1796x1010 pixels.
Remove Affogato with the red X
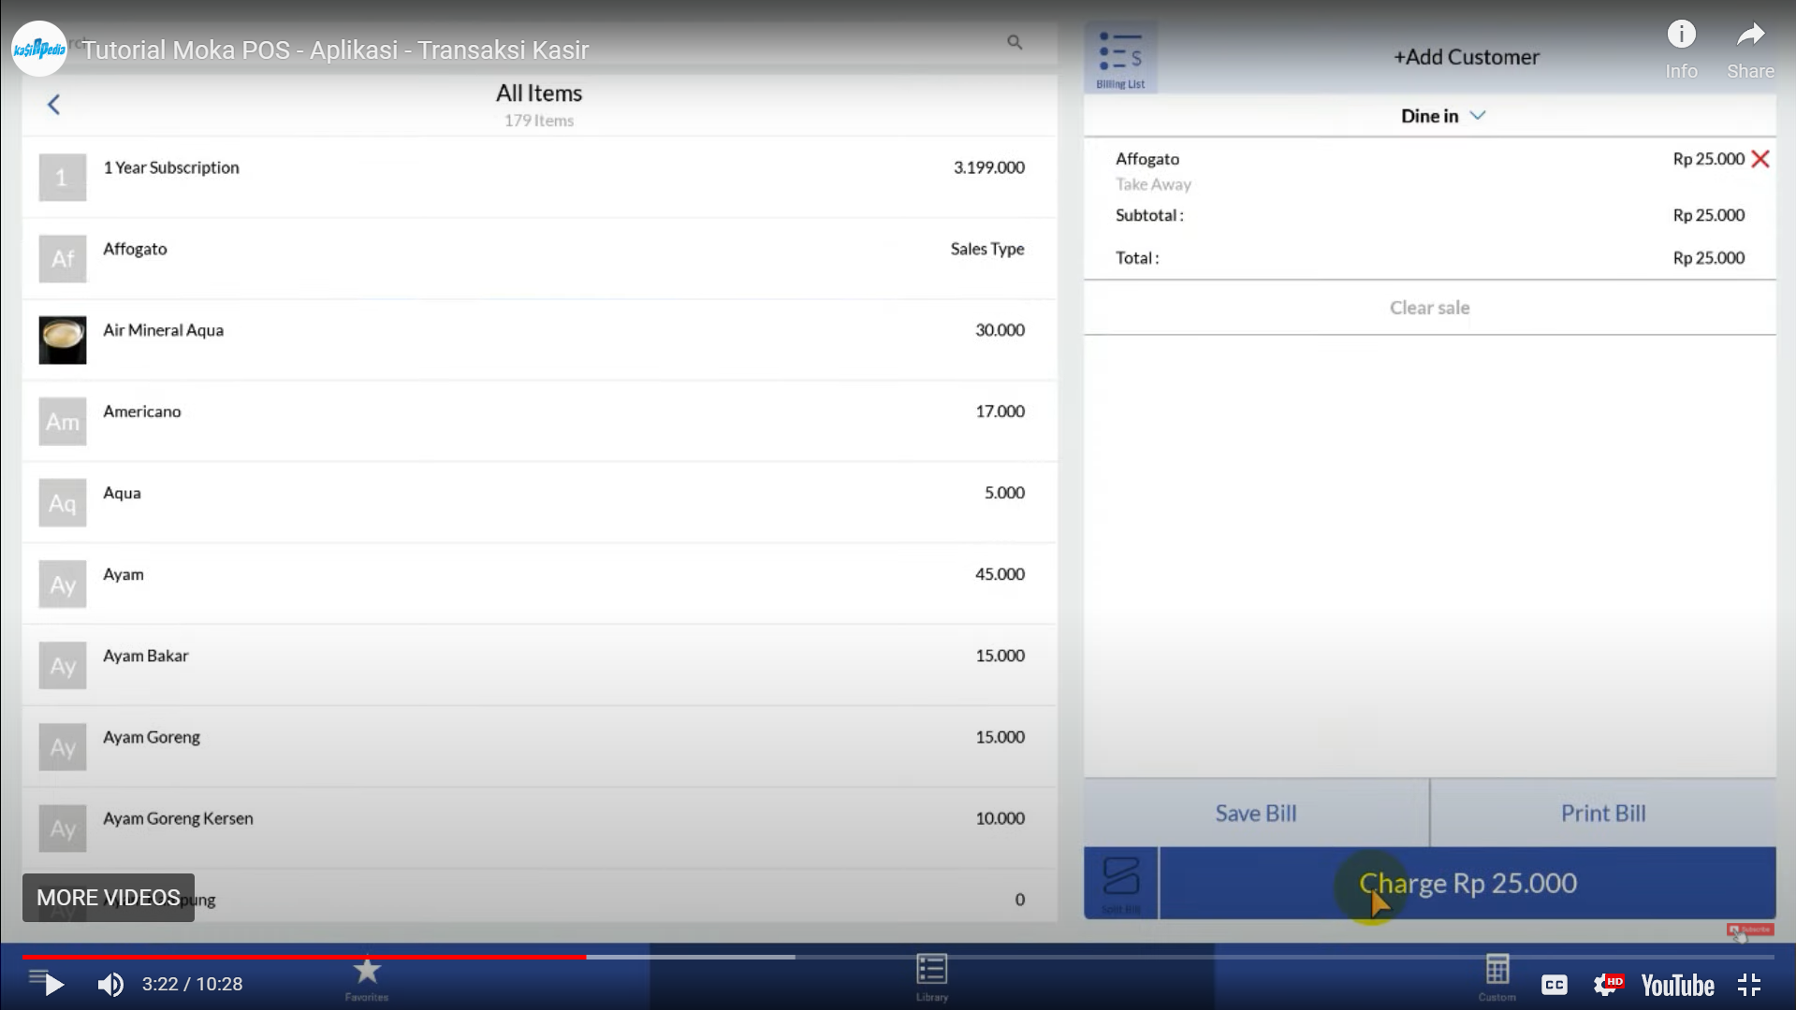1760,159
